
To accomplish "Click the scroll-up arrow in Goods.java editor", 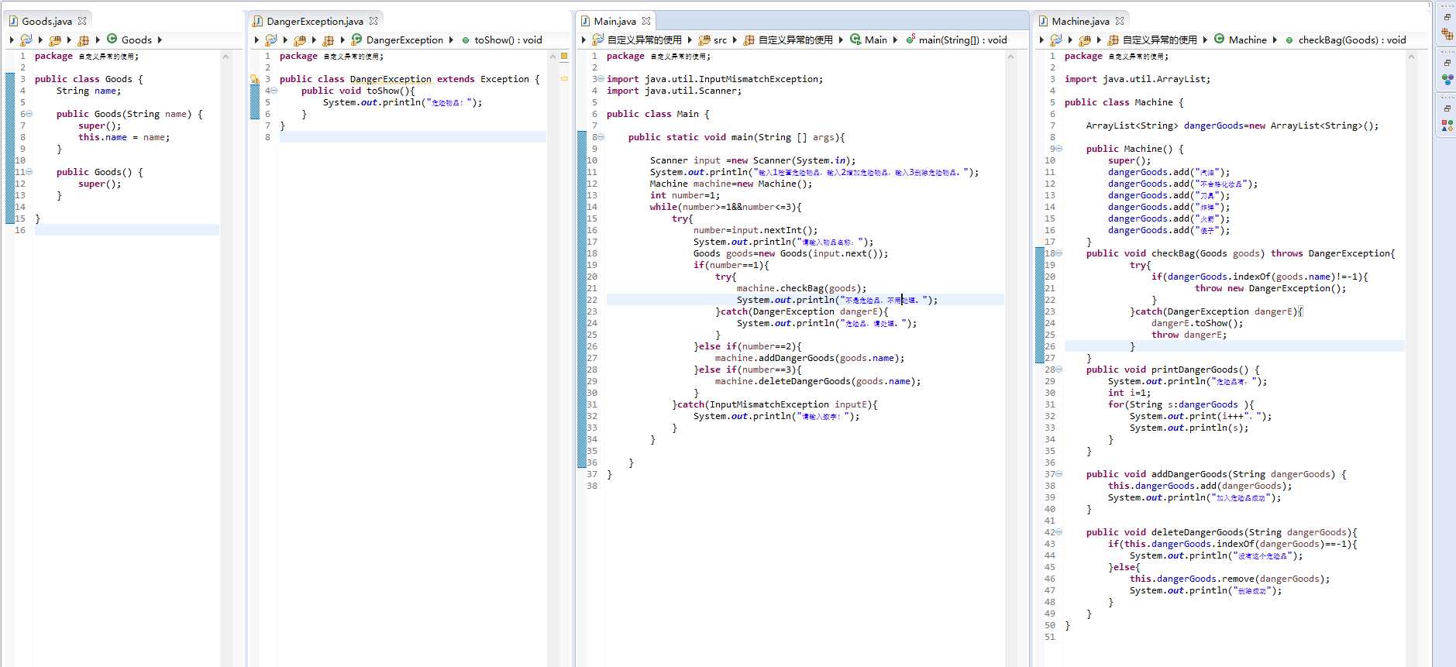I will 225,57.
